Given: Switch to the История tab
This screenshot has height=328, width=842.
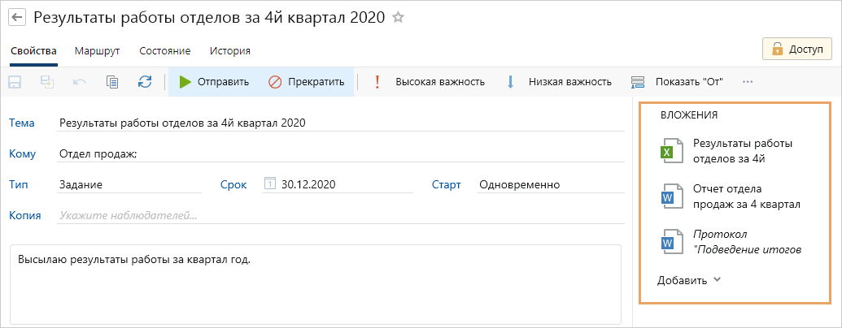Looking at the screenshot, I should click(x=229, y=50).
